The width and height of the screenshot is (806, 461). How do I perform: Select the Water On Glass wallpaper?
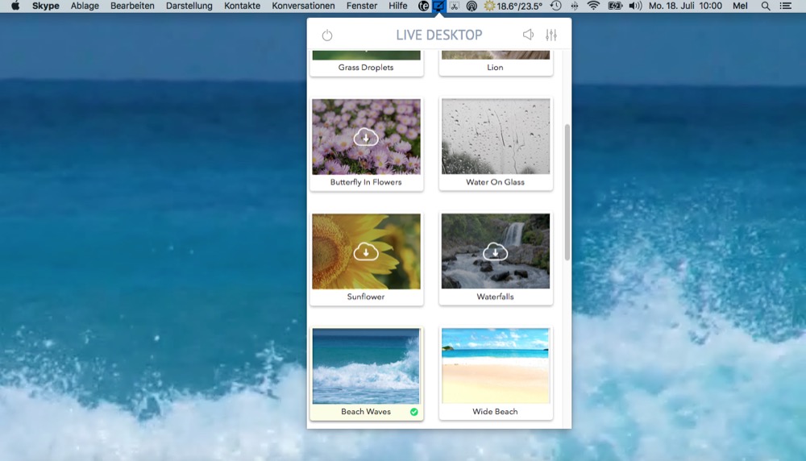click(x=495, y=137)
